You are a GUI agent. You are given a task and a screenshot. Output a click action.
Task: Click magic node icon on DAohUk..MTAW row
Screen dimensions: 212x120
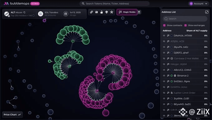168,36
